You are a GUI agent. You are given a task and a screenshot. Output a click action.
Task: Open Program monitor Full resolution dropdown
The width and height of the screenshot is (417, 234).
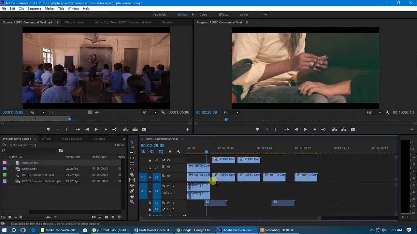[x=374, y=112]
